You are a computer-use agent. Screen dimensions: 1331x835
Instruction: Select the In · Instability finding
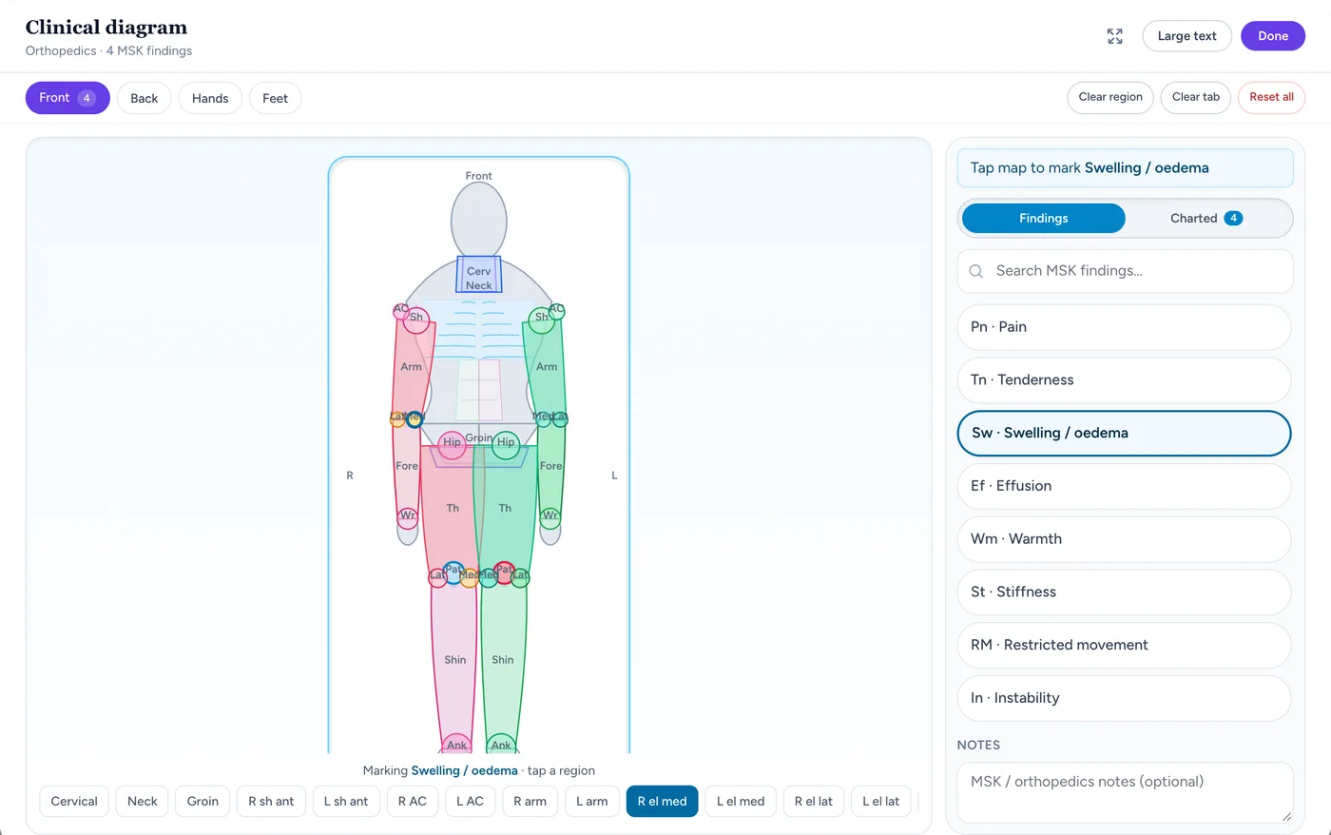[x=1125, y=698]
